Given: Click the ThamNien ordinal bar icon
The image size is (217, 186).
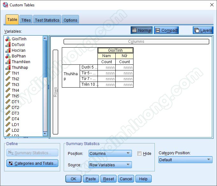Looking at the screenshot, I should point(8,62).
